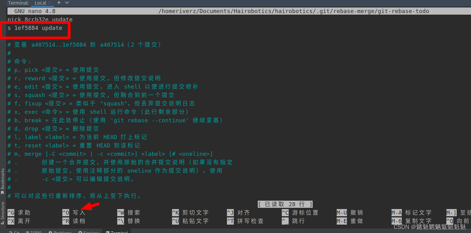Click the 'l, label' command description line

tap(77, 137)
